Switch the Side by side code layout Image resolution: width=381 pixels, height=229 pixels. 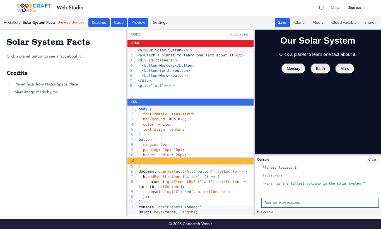tap(239, 34)
